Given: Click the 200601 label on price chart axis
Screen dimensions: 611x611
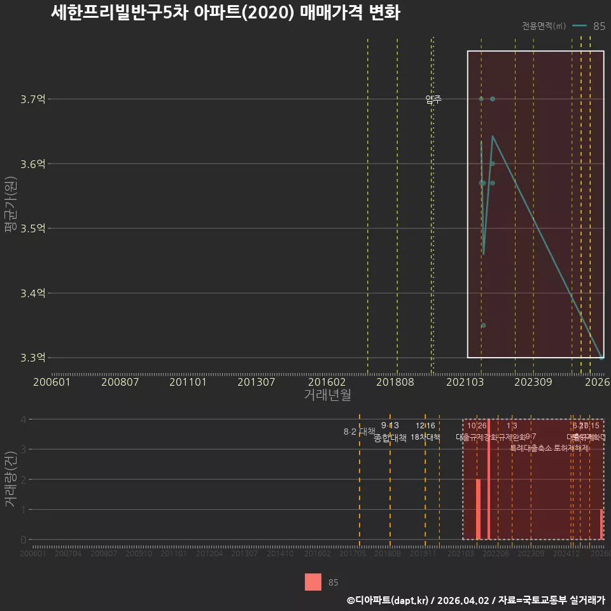Looking at the screenshot, I should 52,382.
